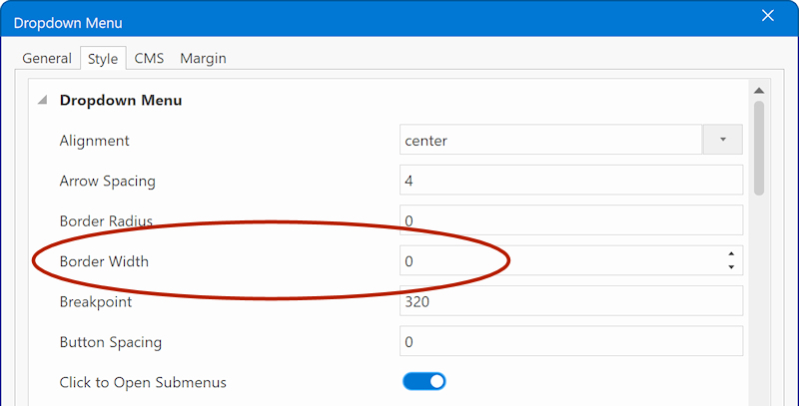The image size is (799, 406).
Task: Increase Border Width with up arrow
Action: (x=731, y=254)
